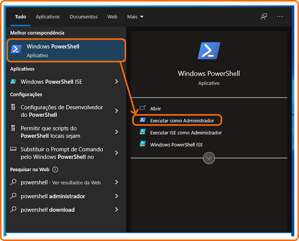Screen dimensions: 299x241
Task: Open the three-dots more options menu
Action: tap(280, 17)
